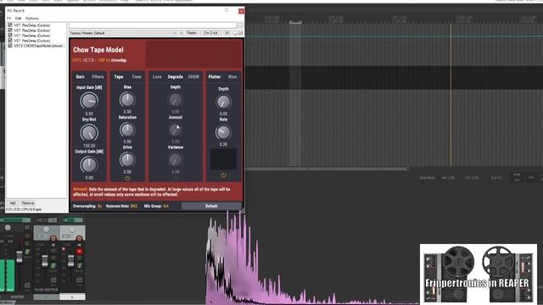Open the Factory Presets Default dropdown

(123, 33)
